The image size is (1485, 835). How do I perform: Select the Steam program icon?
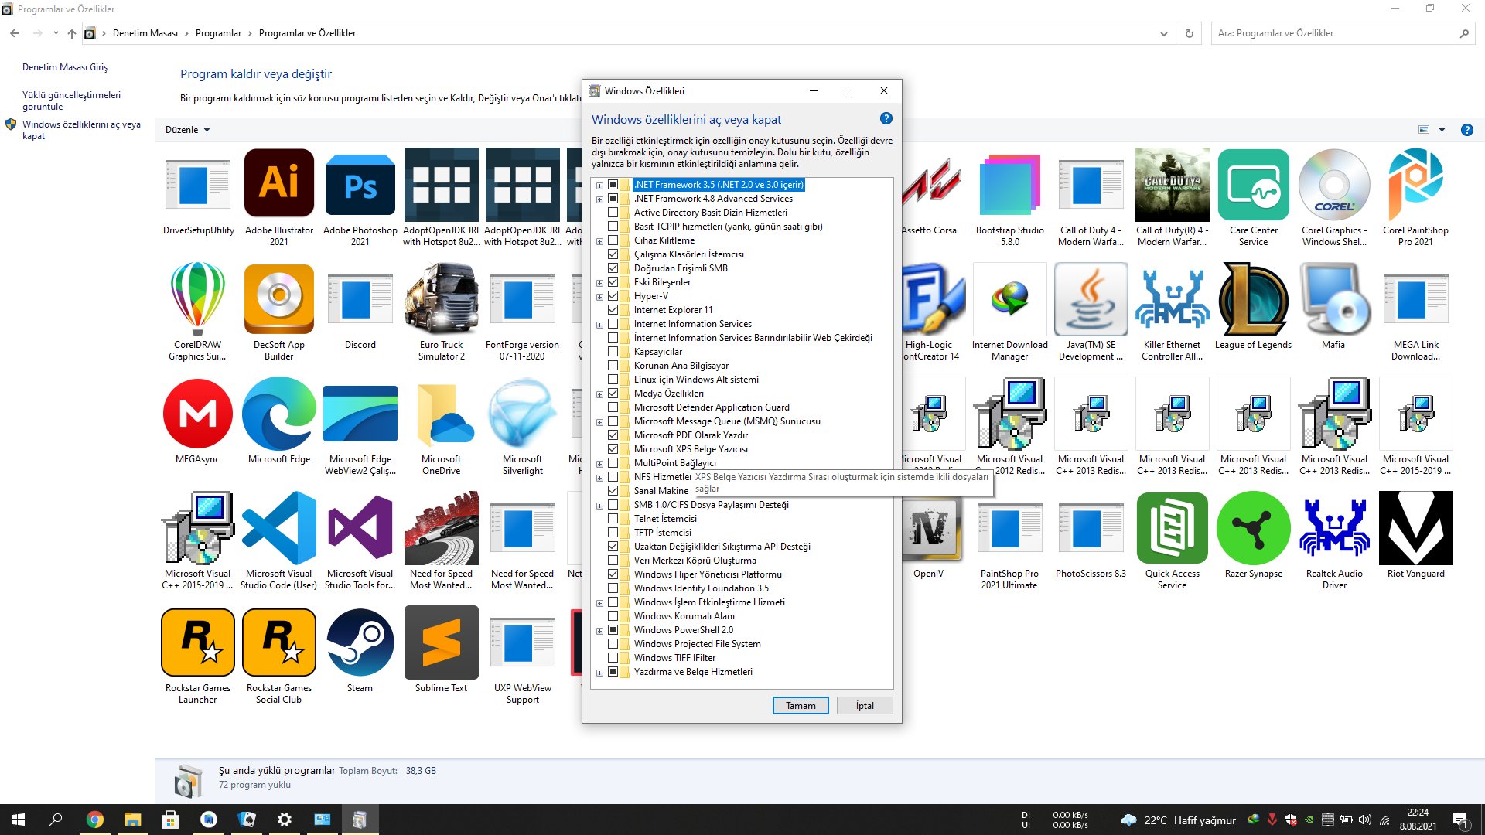click(360, 643)
